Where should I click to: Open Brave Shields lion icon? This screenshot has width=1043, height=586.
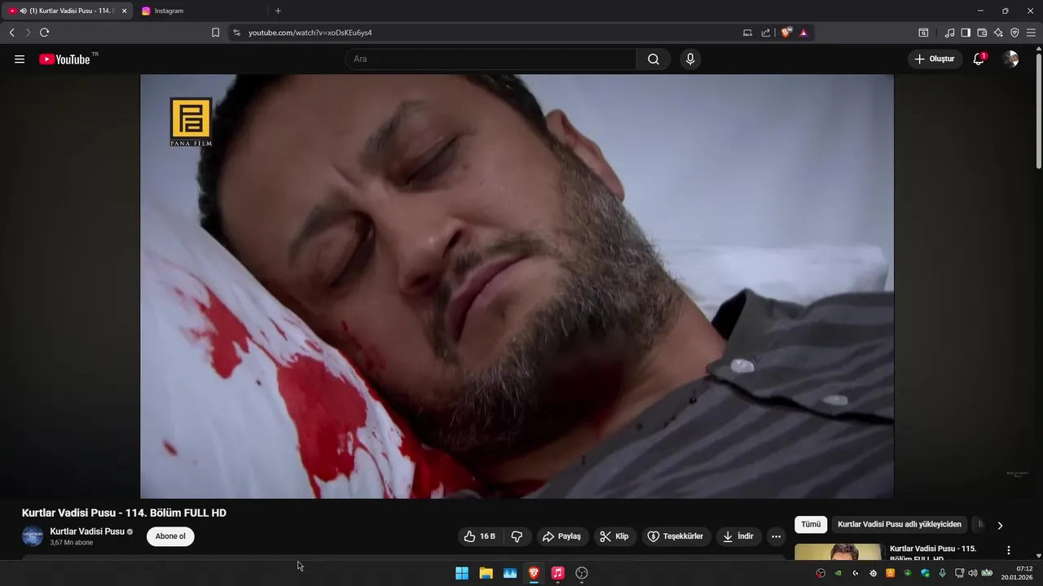pos(786,33)
